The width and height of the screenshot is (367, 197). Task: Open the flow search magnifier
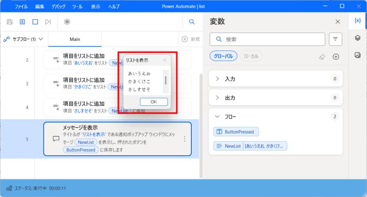coord(192,22)
